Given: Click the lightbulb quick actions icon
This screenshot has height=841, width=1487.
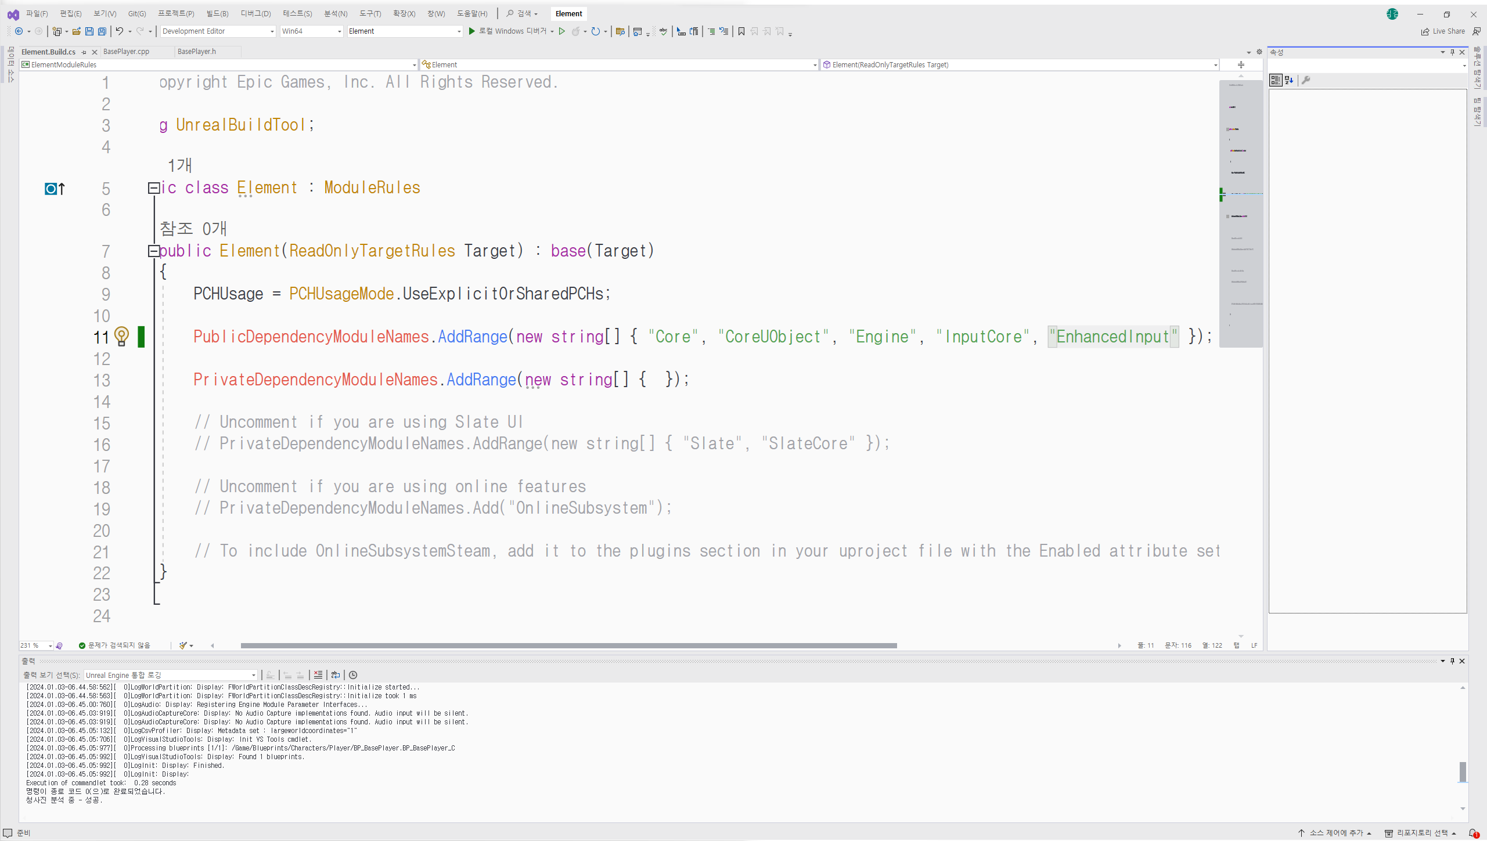Looking at the screenshot, I should [121, 335].
